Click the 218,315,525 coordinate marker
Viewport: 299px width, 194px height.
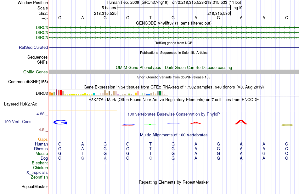[105, 13]
